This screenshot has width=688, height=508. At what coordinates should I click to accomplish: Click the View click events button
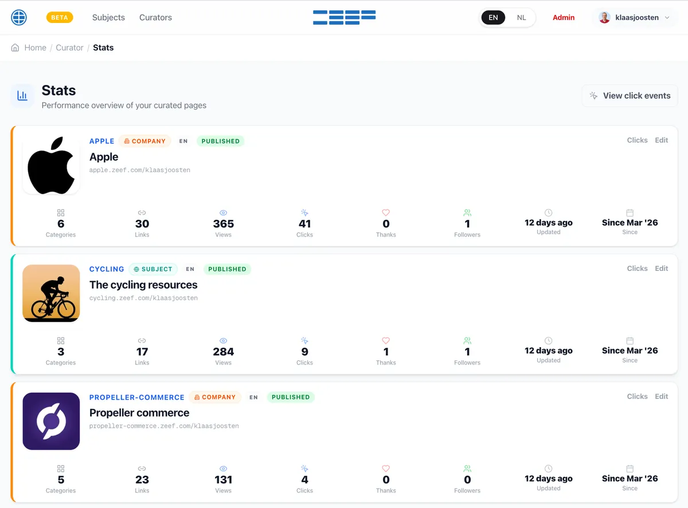[630, 96]
